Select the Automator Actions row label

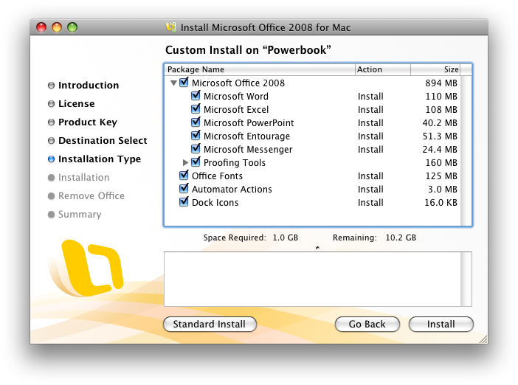tap(232, 190)
